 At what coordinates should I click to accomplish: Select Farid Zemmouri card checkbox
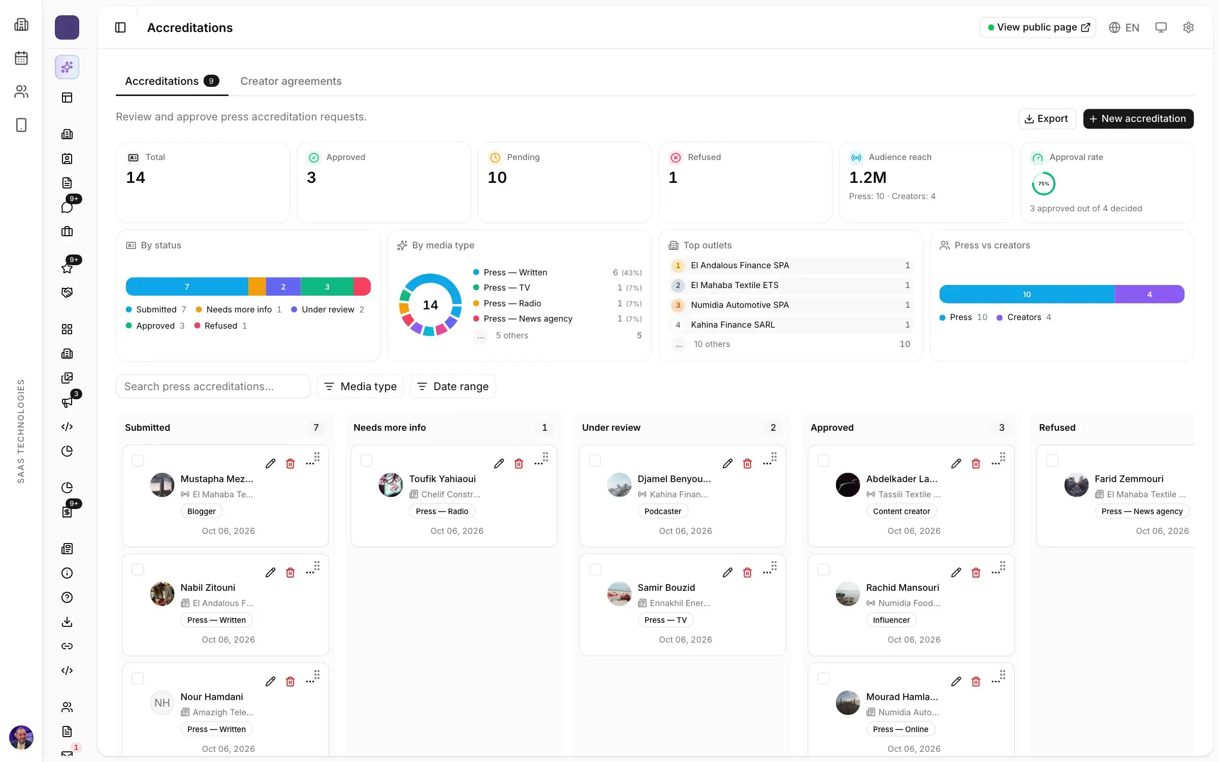[x=1052, y=460]
